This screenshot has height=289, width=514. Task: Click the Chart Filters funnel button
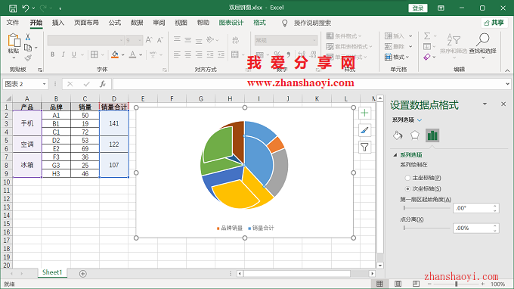coord(364,148)
